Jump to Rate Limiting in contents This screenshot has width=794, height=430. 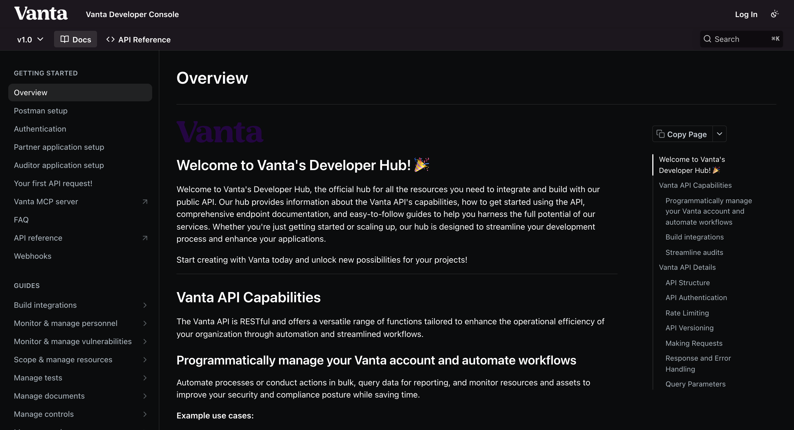click(687, 313)
